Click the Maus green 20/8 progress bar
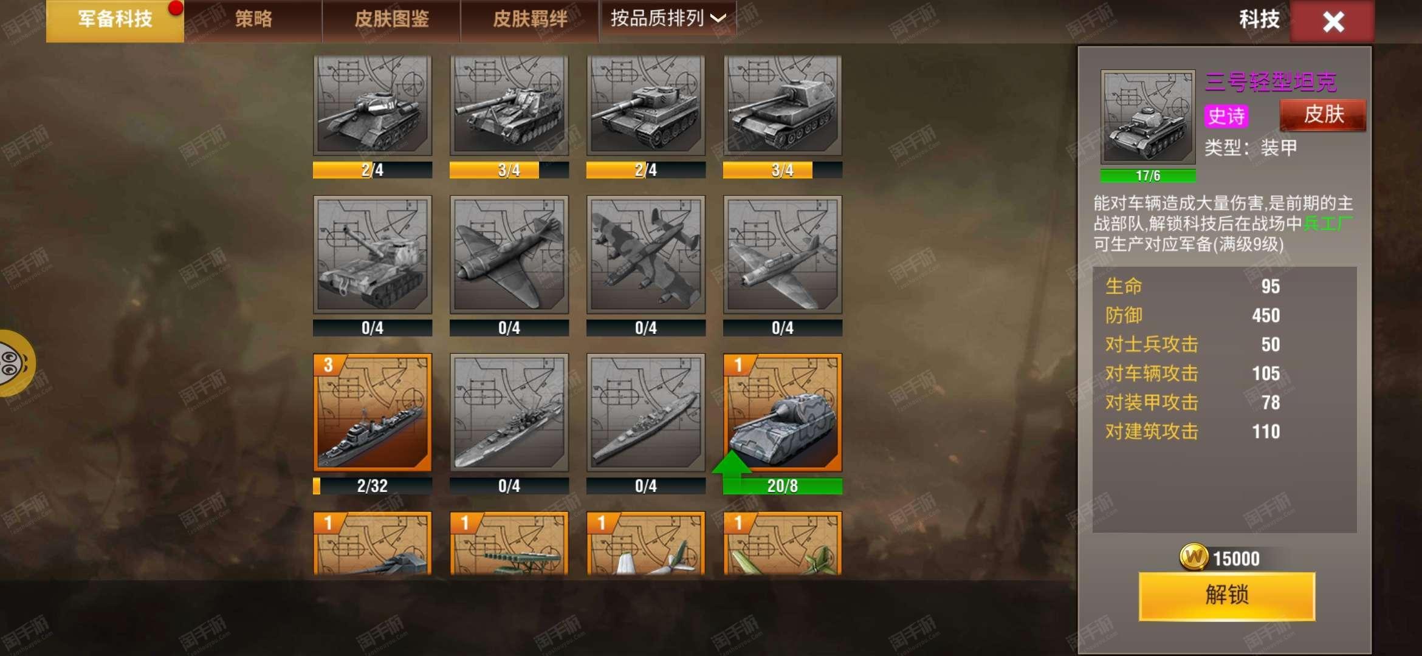Viewport: 1422px width, 656px height. [x=783, y=486]
